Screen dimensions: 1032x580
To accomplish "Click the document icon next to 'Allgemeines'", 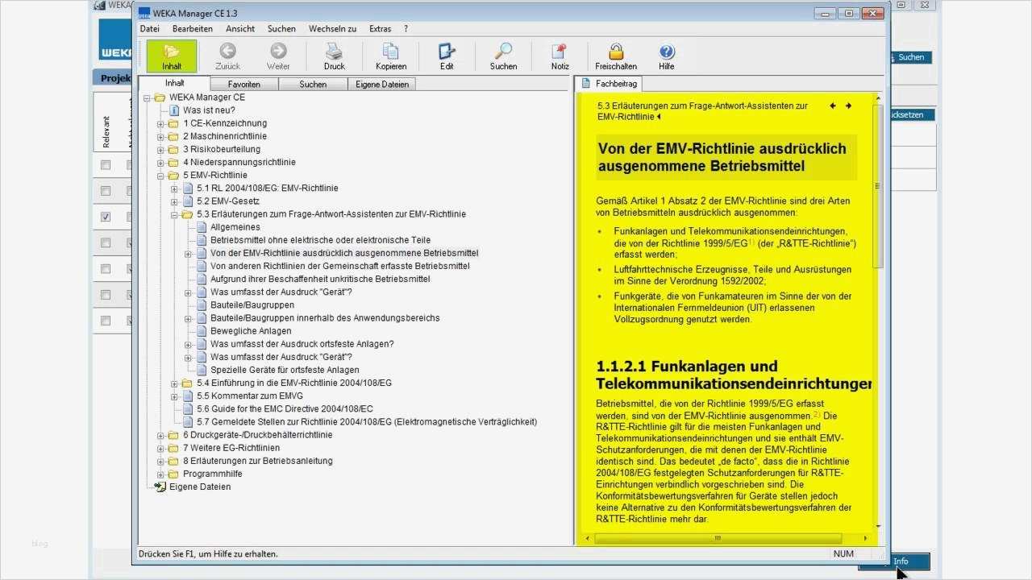I will (202, 227).
